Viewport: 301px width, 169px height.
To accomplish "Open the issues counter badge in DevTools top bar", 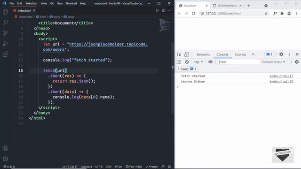I will (x=269, y=54).
